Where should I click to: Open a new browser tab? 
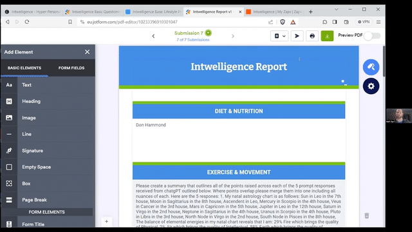[310, 12]
